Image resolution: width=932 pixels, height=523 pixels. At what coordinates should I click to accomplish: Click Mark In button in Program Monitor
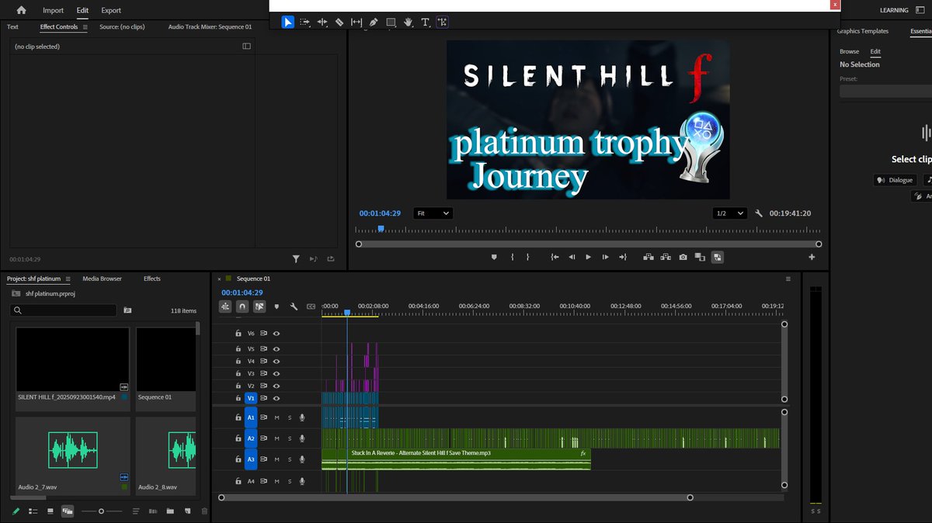[512, 257]
